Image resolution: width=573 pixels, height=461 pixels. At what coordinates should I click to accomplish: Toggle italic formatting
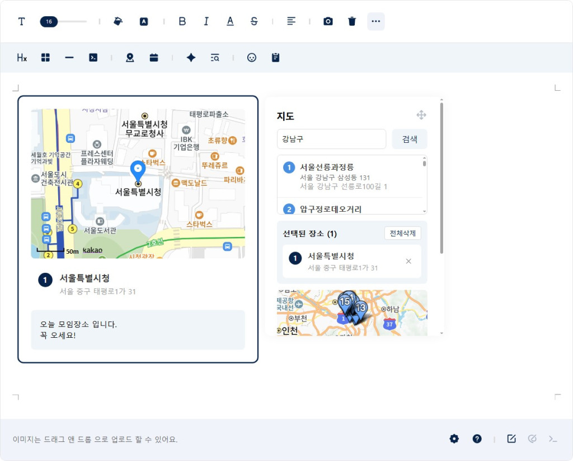[x=206, y=21]
